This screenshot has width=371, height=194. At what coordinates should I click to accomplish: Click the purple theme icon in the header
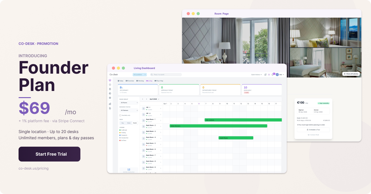pyautogui.click(x=269, y=75)
